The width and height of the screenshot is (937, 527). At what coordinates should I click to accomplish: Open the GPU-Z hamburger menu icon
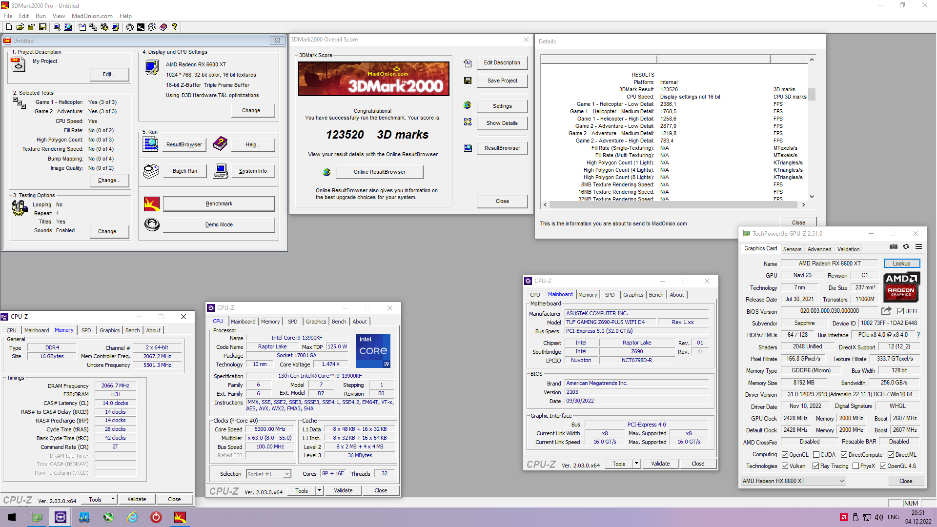[918, 247]
